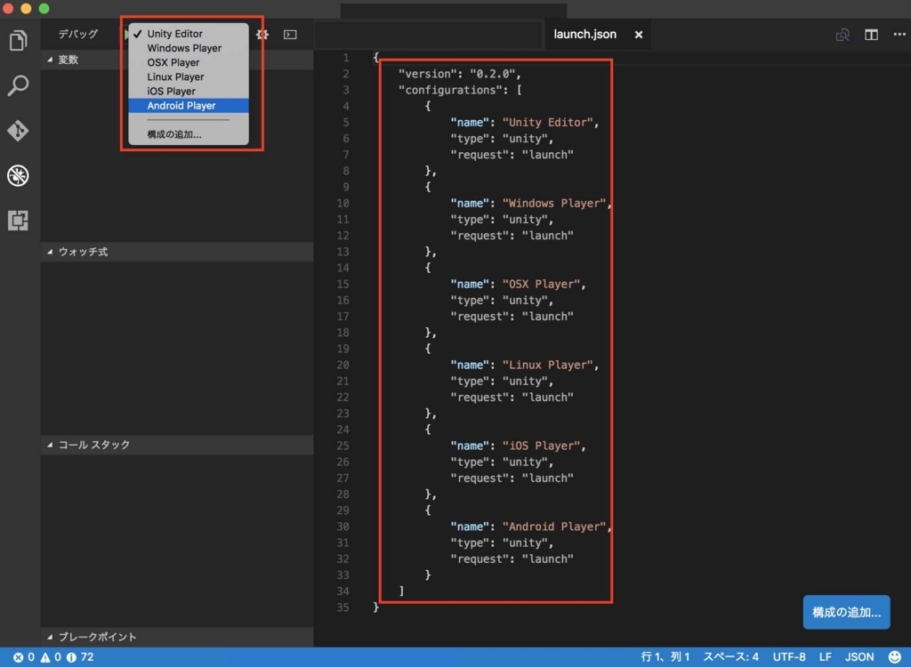Pick Android Player configuration
This screenshot has height=667, width=911.
189,105
